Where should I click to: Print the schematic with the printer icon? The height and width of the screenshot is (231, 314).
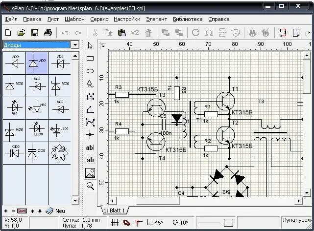tap(48, 33)
